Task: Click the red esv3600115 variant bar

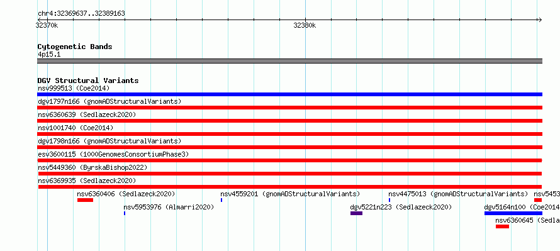Action: [289, 160]
